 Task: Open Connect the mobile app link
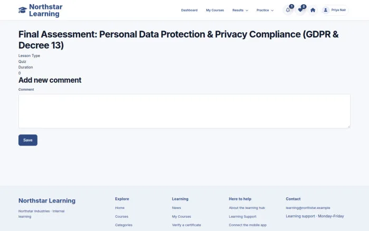[248, 225]
